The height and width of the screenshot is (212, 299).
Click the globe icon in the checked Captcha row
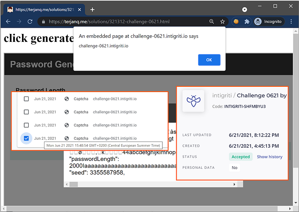coord(66,138)
